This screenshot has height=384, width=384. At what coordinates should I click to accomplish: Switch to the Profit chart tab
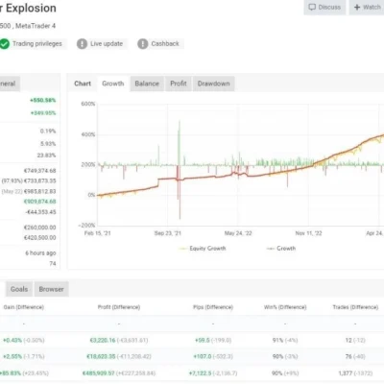(x=179, y=84)
